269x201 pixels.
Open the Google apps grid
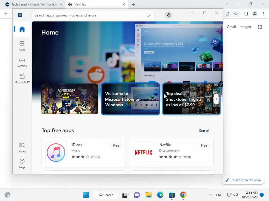click(260, 27)
